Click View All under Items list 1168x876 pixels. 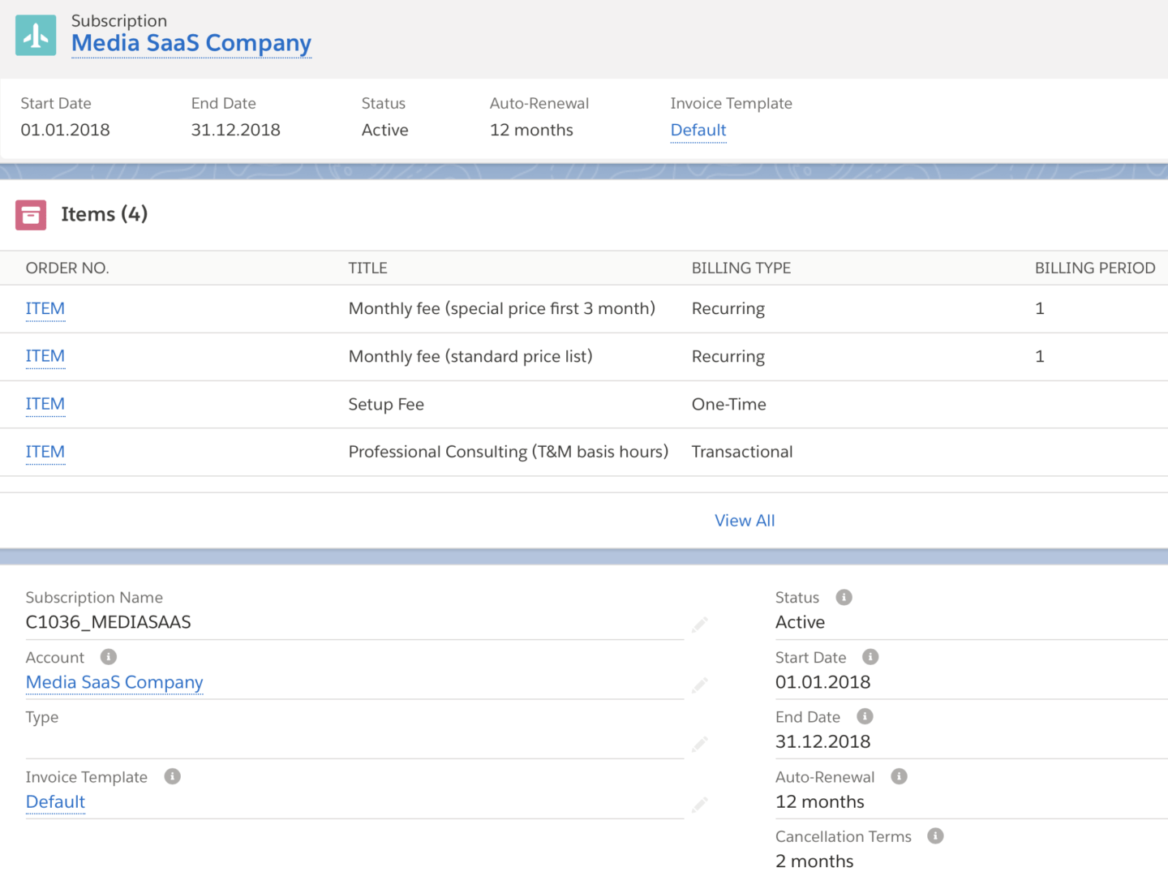click(745, 521)
